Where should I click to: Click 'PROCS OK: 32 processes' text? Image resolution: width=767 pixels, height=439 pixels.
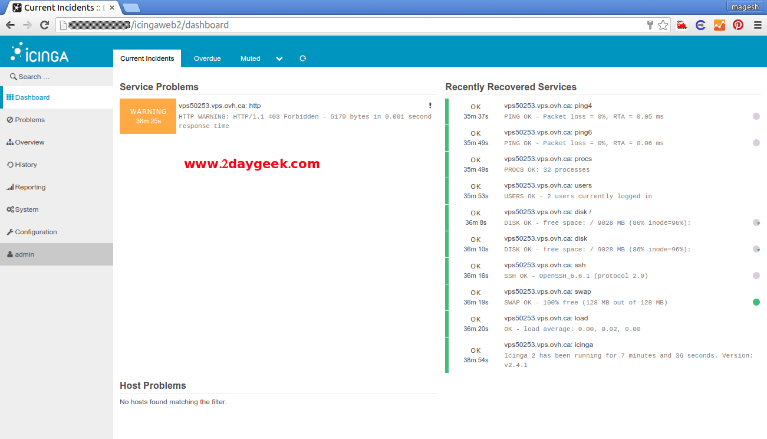(547, 169)
